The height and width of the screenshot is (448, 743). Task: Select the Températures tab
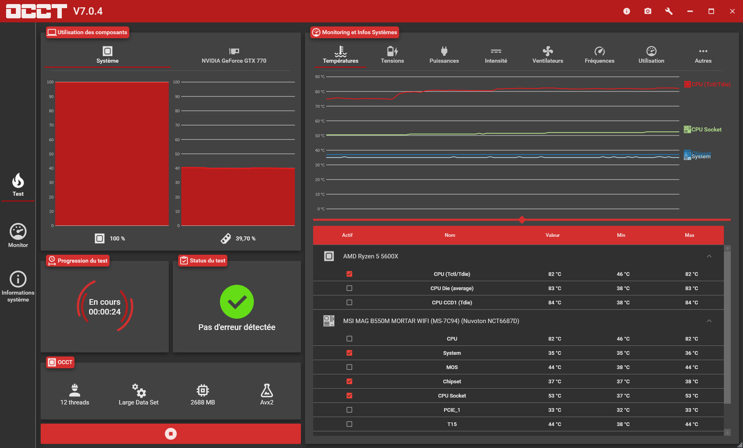341,55
